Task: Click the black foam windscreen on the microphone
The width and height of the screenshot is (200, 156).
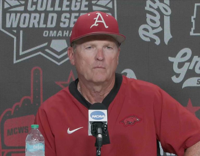Action: pos(98,107)
